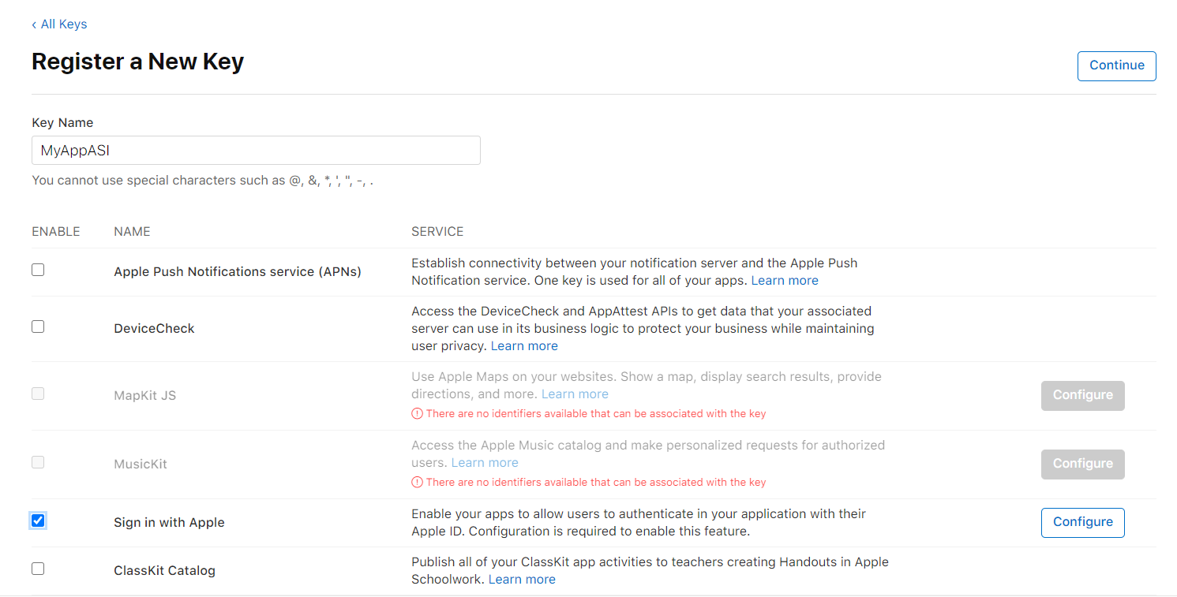Click the MusicKit error warning icon
This screenshot has width=1177, height=597.
coord(417,482)
